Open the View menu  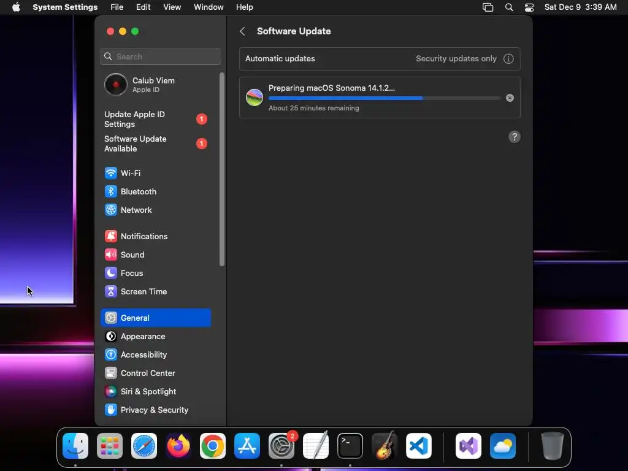click(172, 7)
